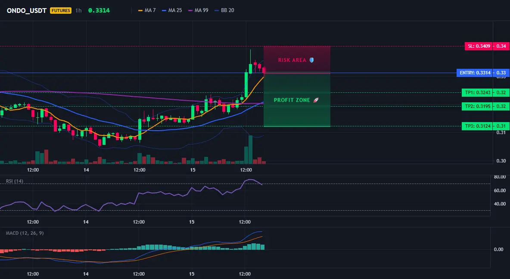Image resolution: width=510 pixels, height=279 pixels.
Task: Click the SL: 0.3409 stop loss label
Action: (x=479, y=46)
